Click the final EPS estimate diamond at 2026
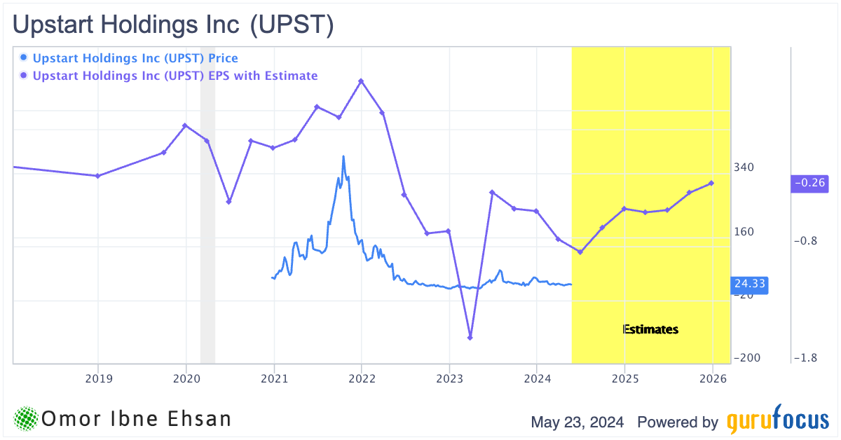Image resolution: width=841 pixels, height=440 pixels. point(712,184)
